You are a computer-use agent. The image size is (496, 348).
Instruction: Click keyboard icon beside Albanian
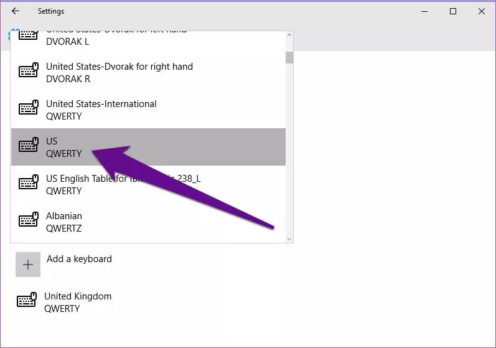coord(29,219)
